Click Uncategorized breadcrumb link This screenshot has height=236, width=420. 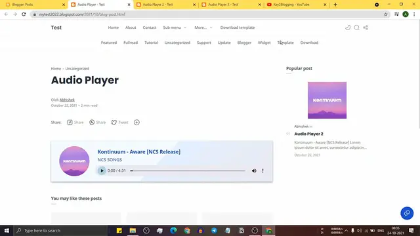(x=77, y=69)
